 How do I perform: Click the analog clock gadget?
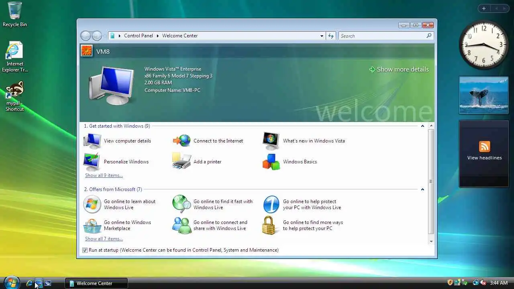coord(484,45)
